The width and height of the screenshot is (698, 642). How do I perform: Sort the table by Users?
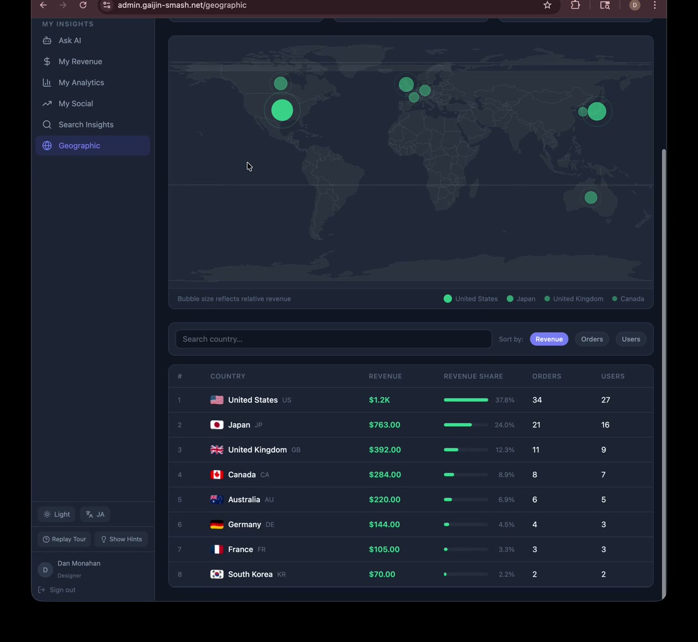point(630,339)
